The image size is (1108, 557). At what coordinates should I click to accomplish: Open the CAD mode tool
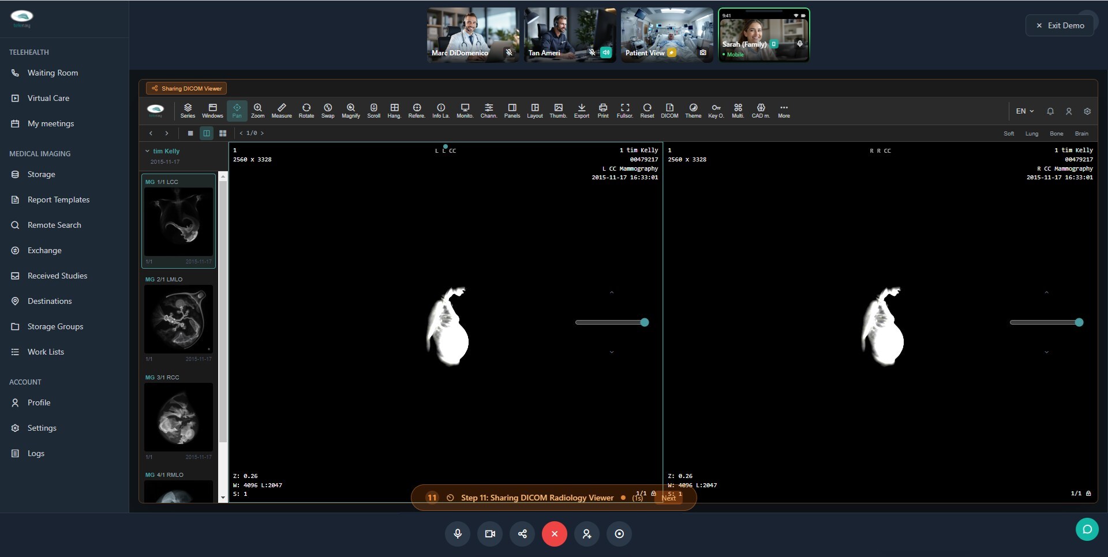pyautogui.click(x=761, y=111)
